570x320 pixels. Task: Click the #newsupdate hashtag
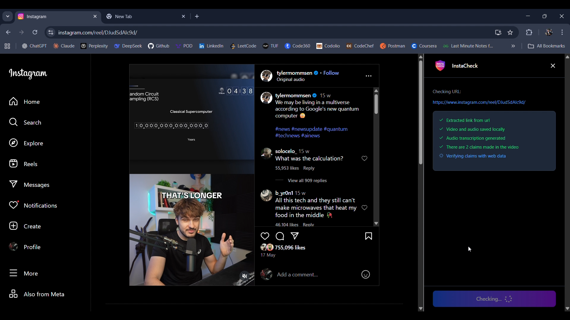point(307,129)
